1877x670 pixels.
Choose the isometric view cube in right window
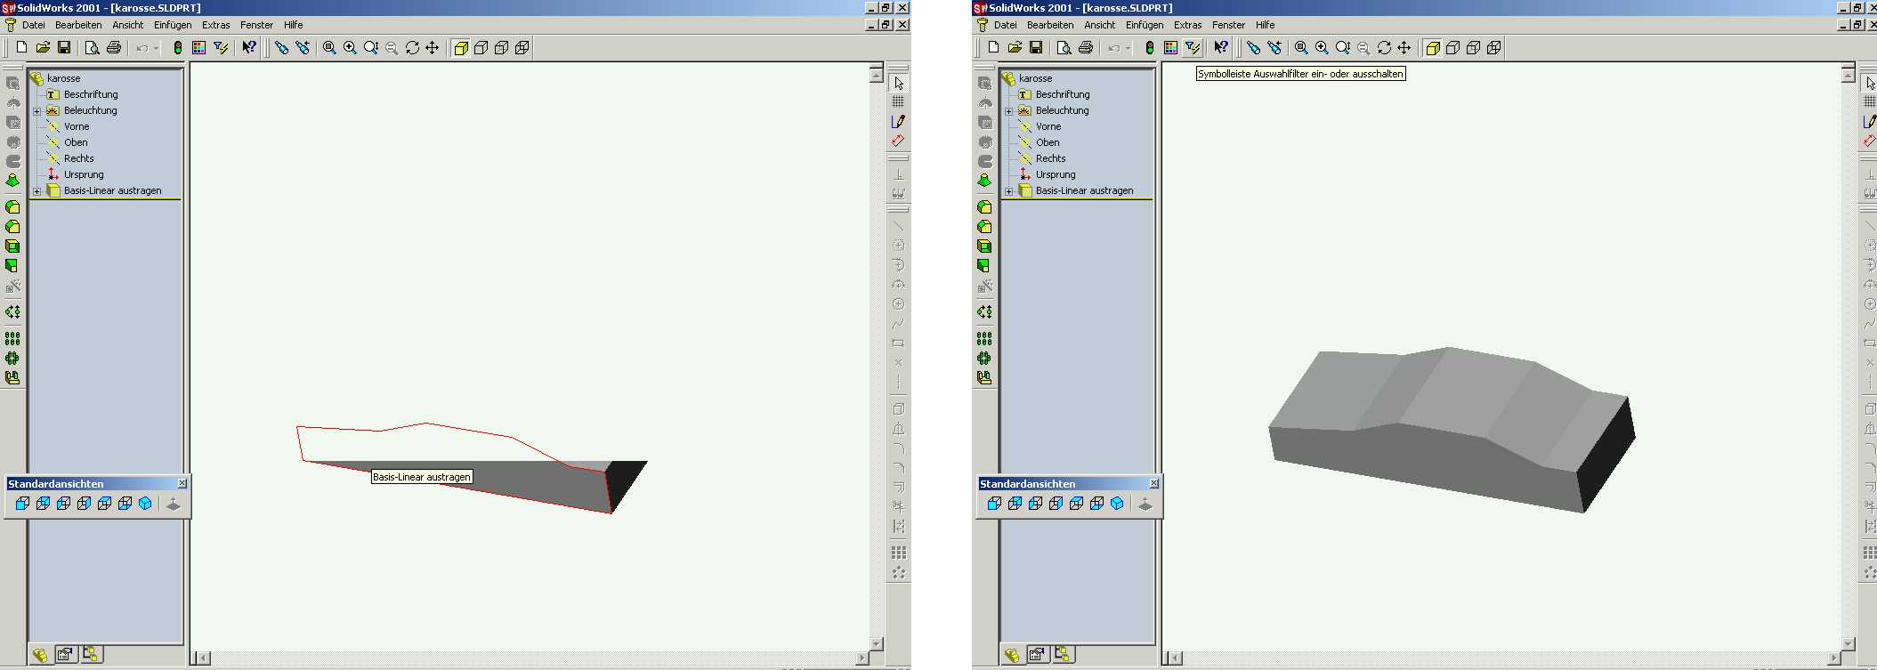pos(1118,504)
